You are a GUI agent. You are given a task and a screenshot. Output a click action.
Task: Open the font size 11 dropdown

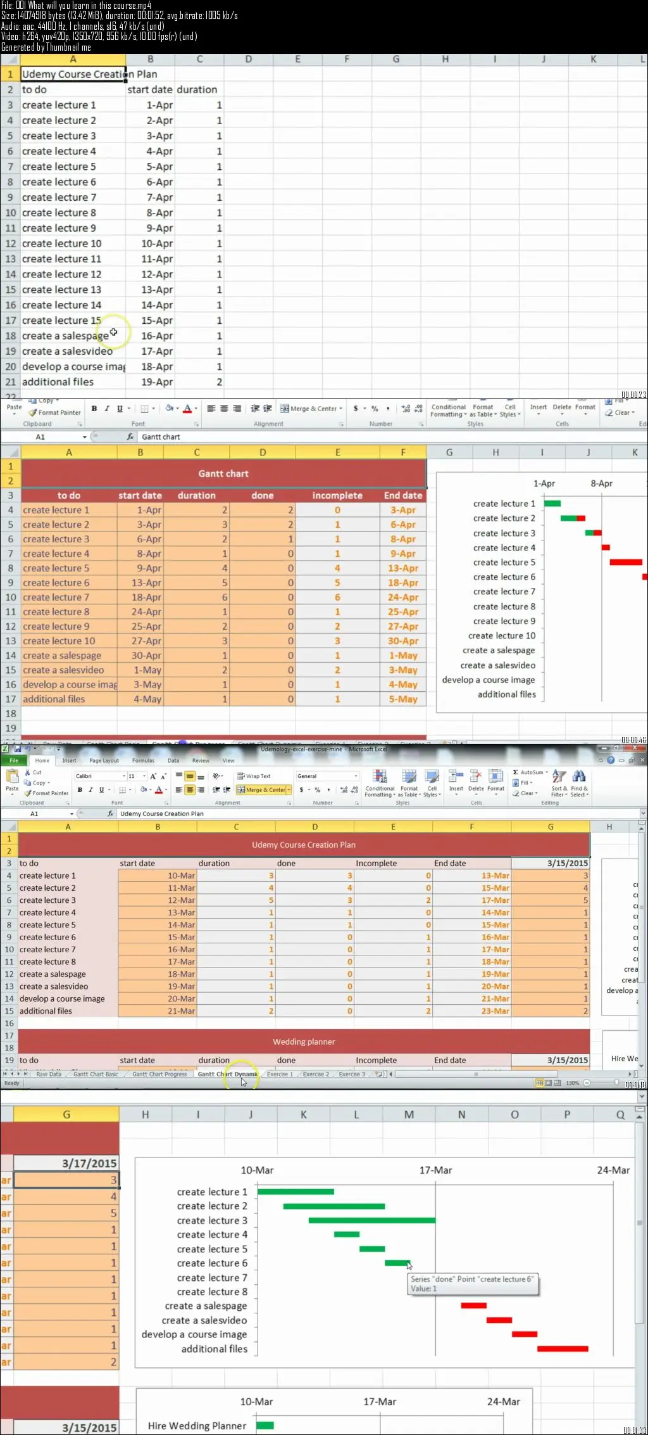click(x=144, y=776)
